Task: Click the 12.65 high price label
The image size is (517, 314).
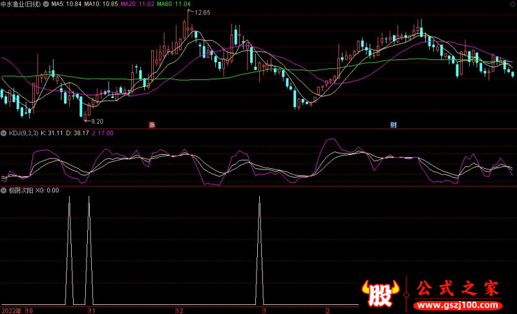Action: click(201, 13)
